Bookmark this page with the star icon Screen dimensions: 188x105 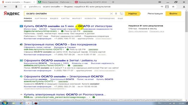tap(173, 7)
